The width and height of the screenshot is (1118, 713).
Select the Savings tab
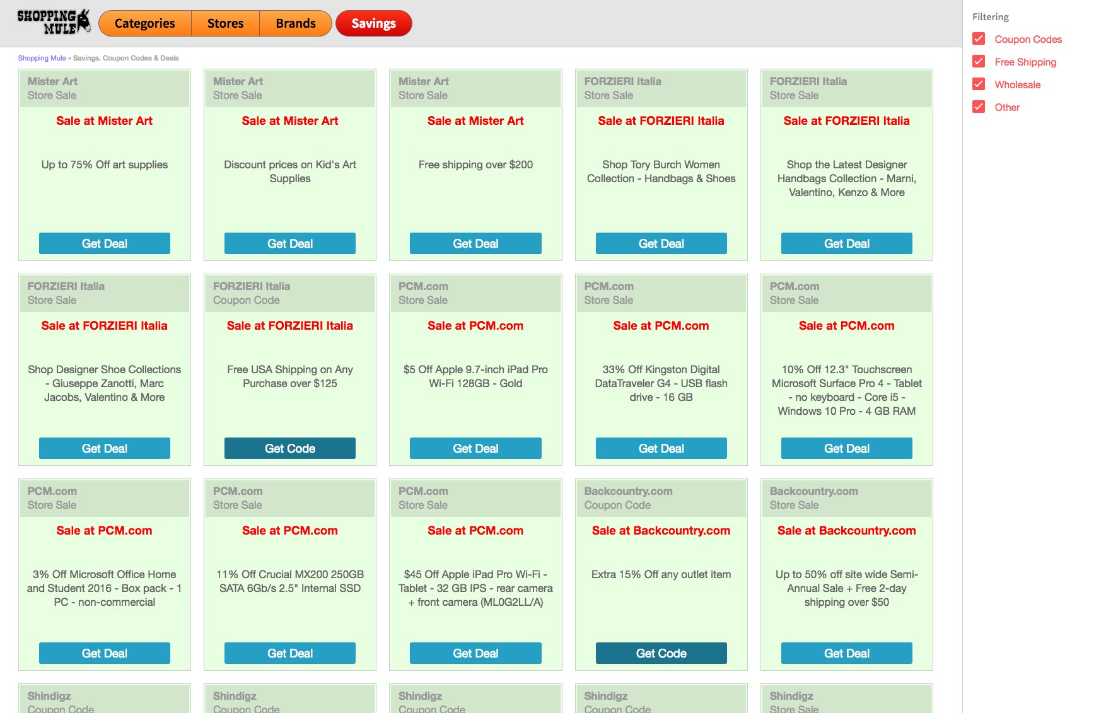(x=374, y=23)
